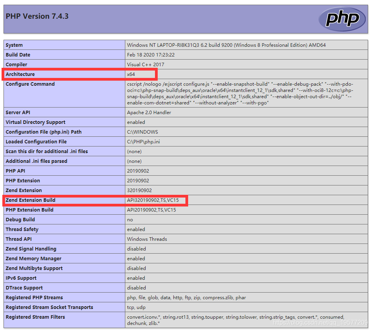The image size is (372, 330).
Task: Select the 'C:\PHP\php.ini' value
Action: coord(143,141)
